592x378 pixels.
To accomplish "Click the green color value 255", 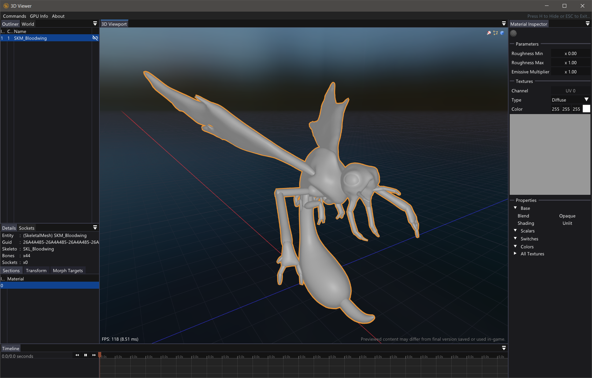I will coord(566,109).
